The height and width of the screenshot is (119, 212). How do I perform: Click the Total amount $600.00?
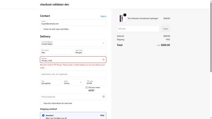coord(165,45)
